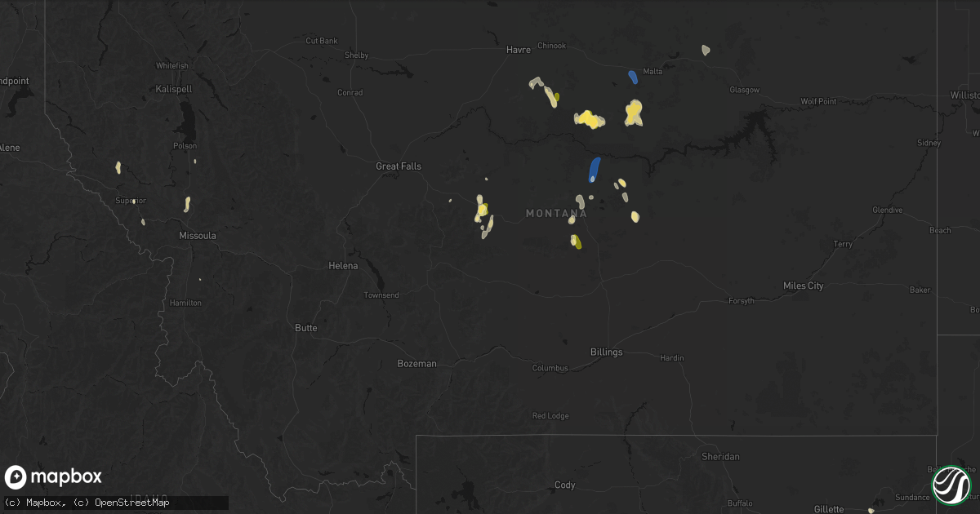This screenshot has height=514, width=980.
Task: Click the Billings city label
Action: point(606,352)
